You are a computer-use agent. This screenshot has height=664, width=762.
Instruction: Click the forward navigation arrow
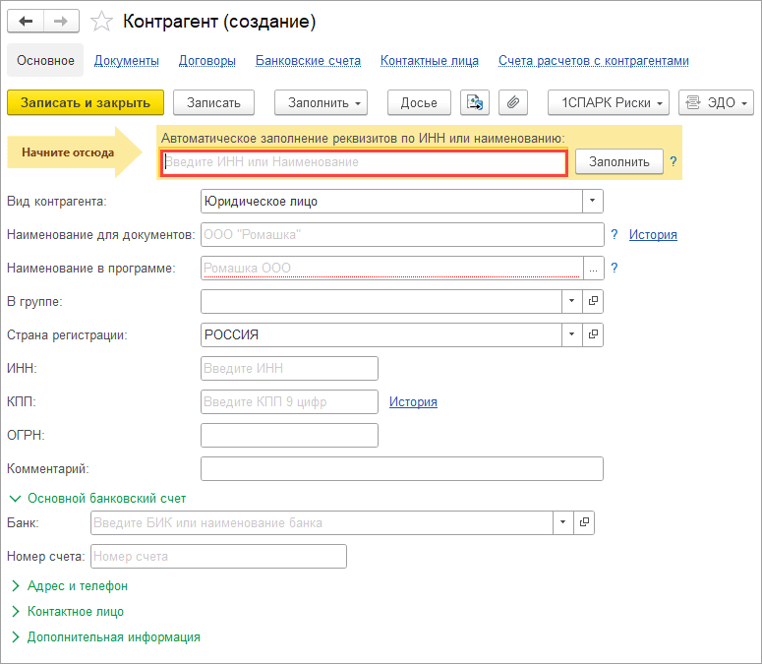click(62, 21)
